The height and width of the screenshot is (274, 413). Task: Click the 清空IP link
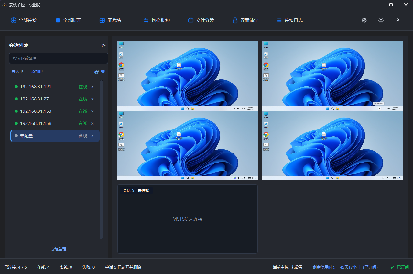click(100, 72)
